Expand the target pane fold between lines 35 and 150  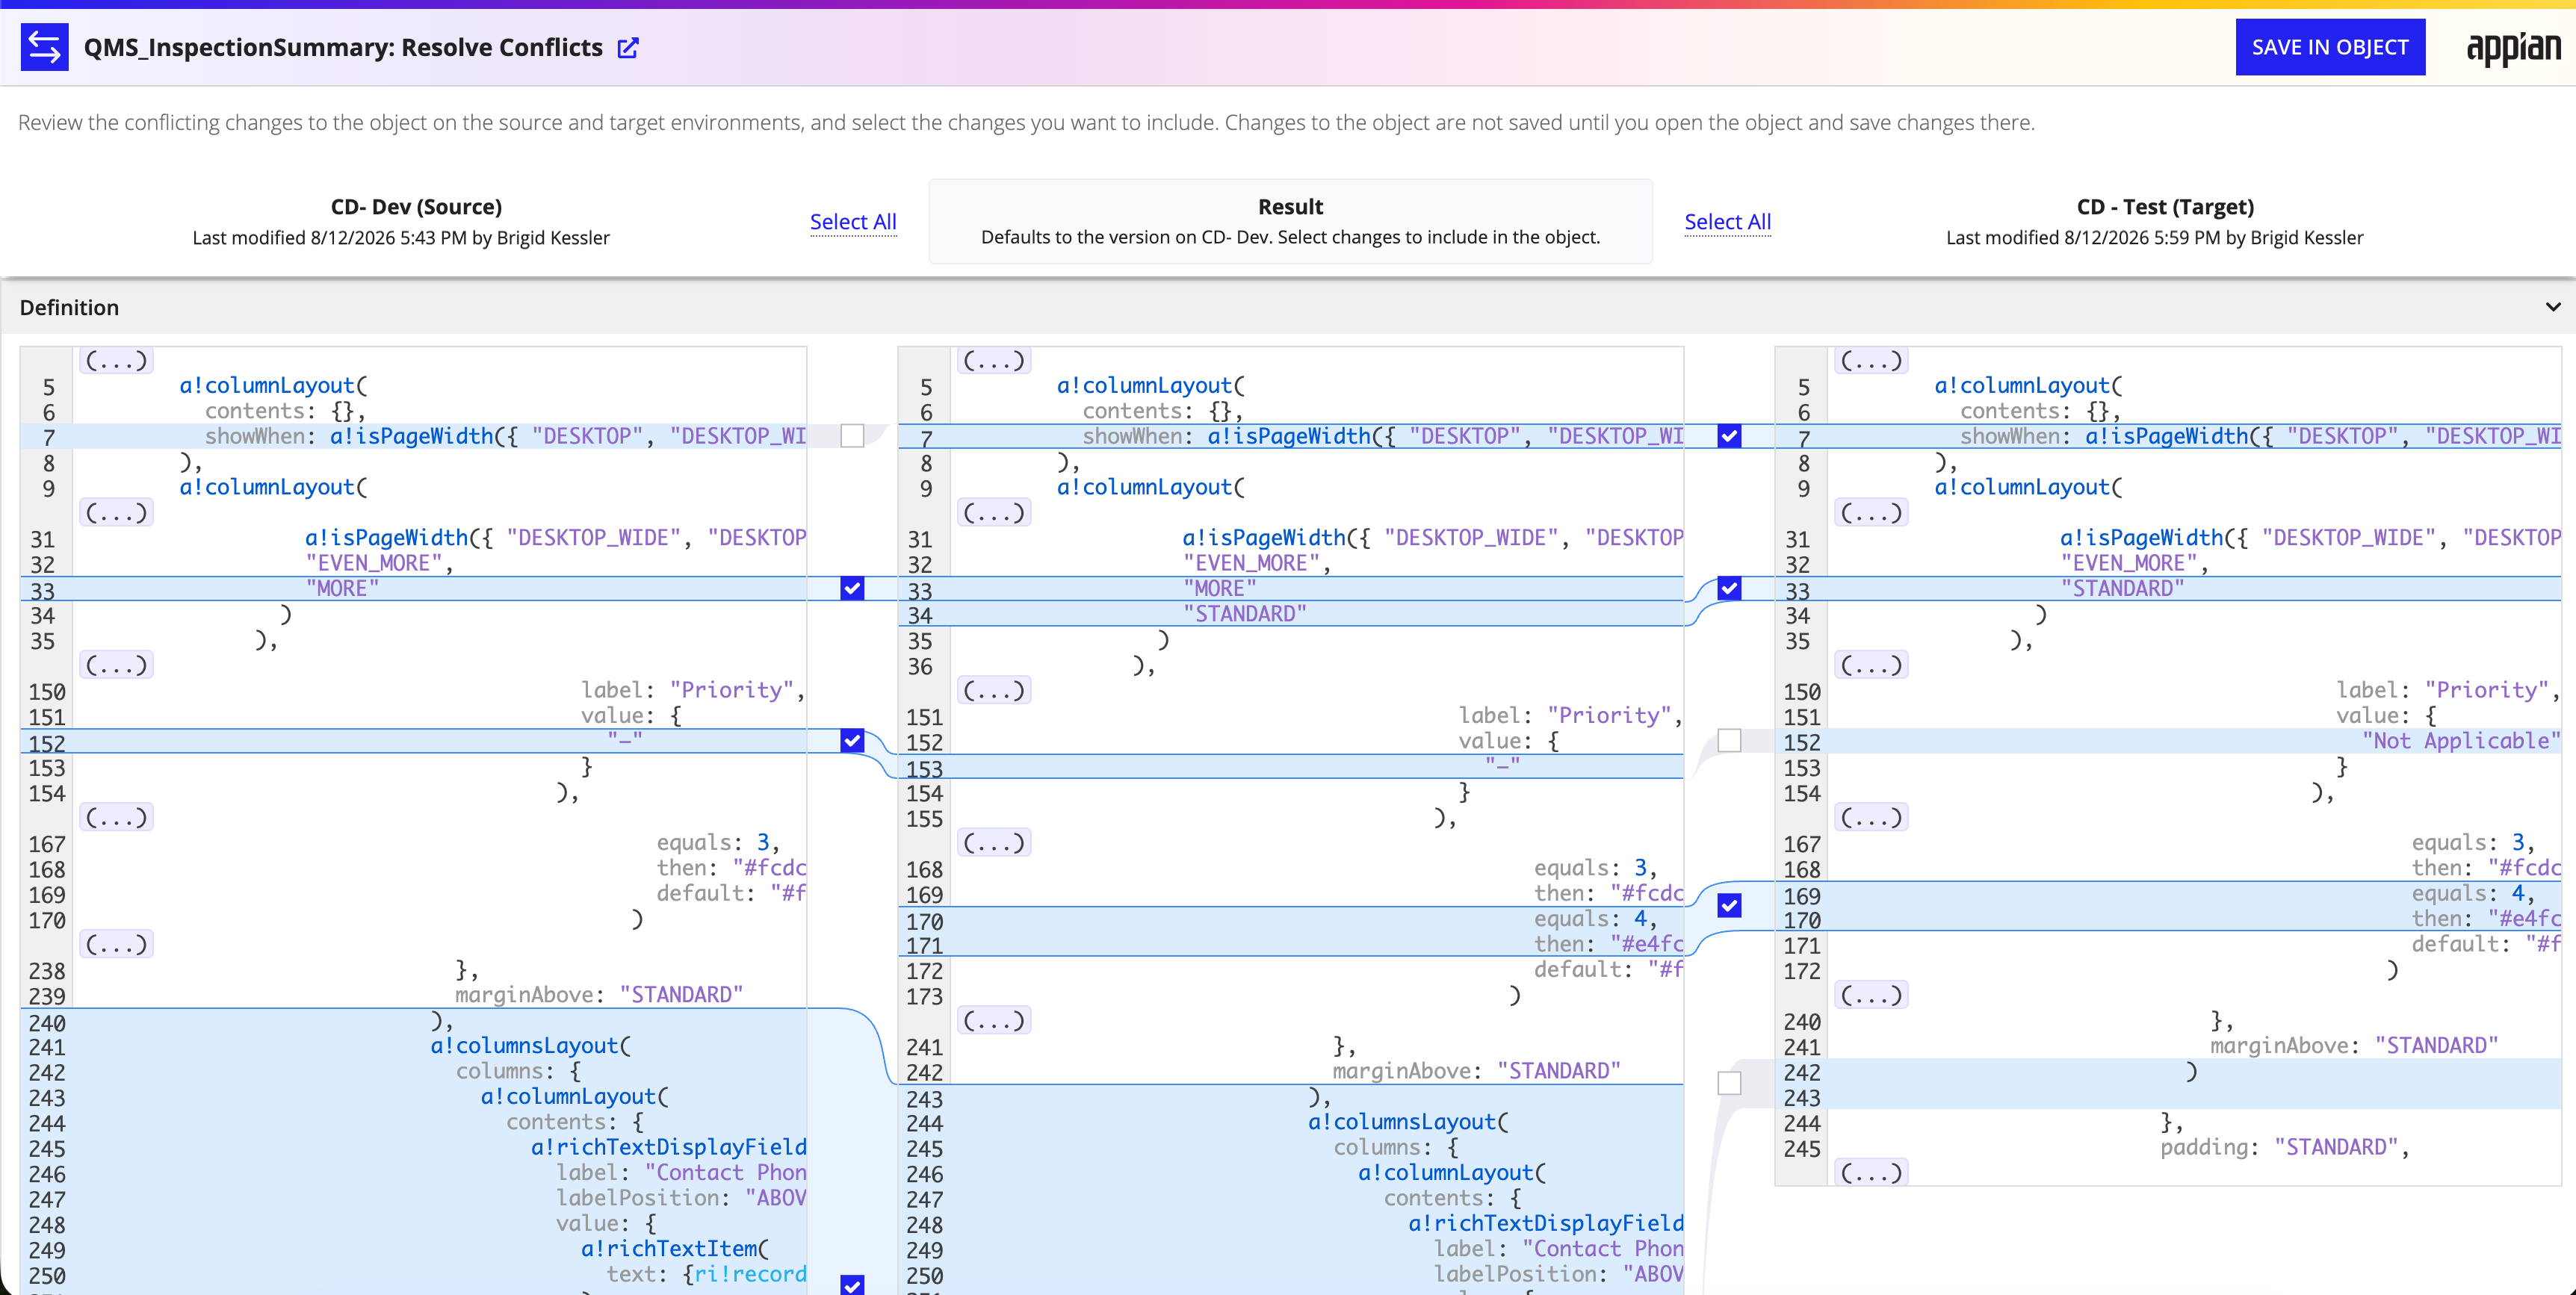pyautogui.click(x=1871, y=665)
